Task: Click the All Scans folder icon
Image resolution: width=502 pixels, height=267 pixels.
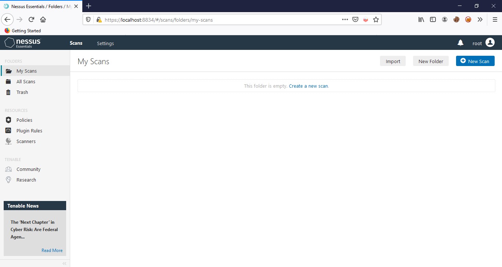Action: click(8, 81)
